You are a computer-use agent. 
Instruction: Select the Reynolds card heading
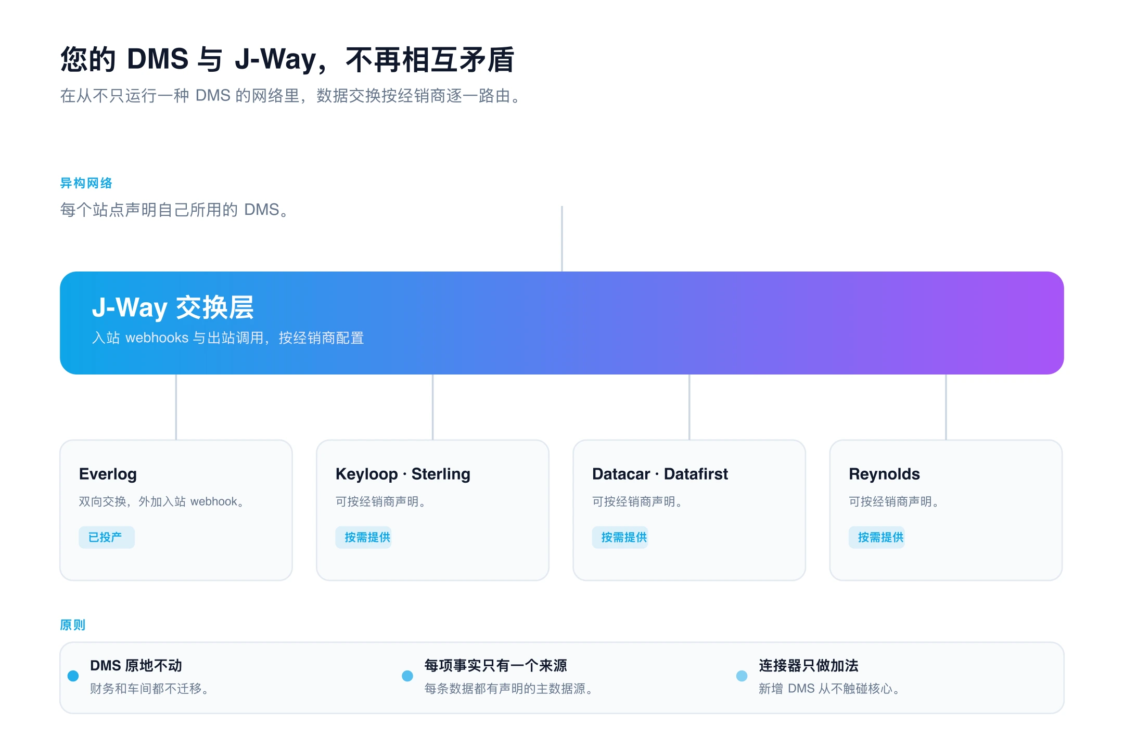[884, 474]
